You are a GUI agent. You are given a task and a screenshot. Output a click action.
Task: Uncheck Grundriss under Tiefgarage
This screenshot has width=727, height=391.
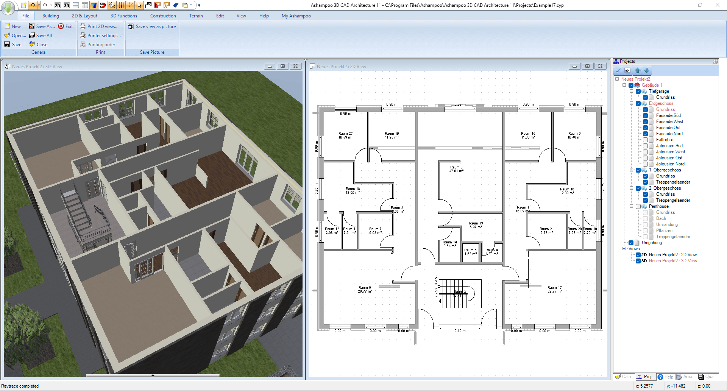click(645, 97)
